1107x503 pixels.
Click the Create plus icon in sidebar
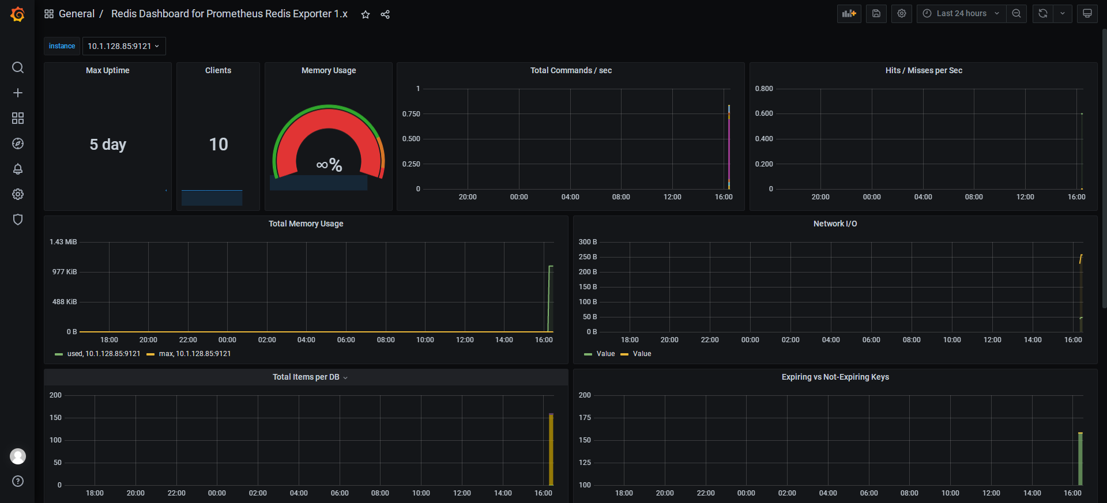coord(18,93)
